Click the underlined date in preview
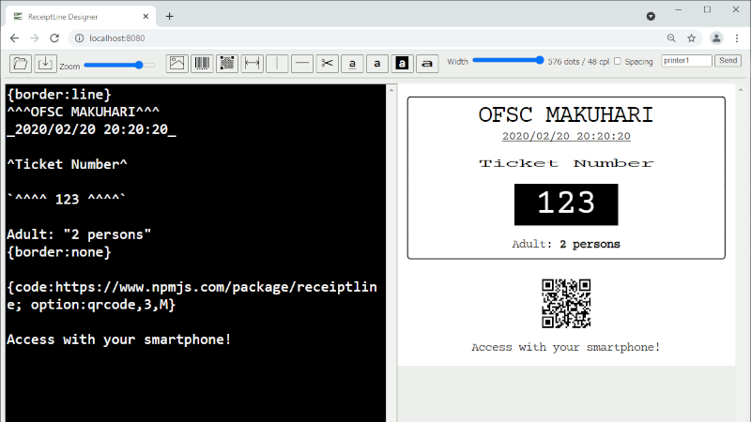This screenshot has width=751, height=422. click(566, 136)
